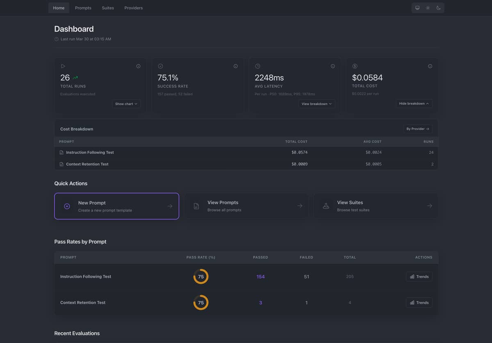Screen dimensions: 492x343
Task: Click the New Prompt plus icon
Action: (x=67, y=206)
